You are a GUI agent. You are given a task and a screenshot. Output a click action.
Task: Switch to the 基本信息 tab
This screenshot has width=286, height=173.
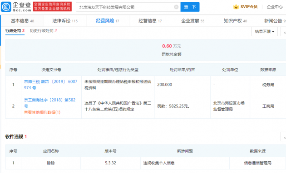[22, 21]
